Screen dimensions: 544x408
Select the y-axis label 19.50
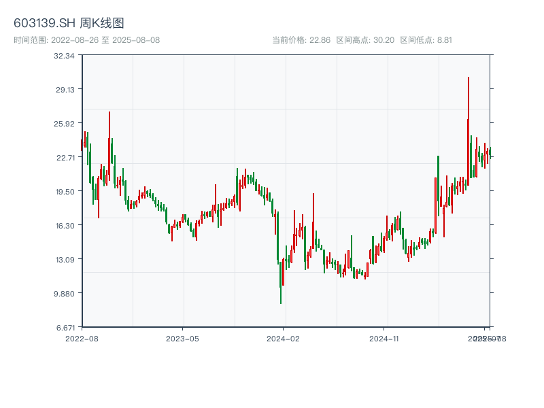[x=65, y=192]
